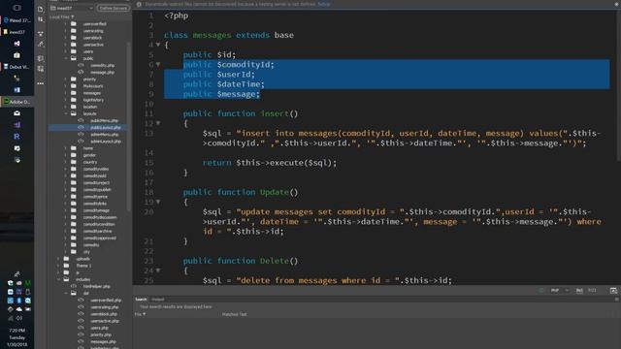Select the home folder
Viewport: 621px width, 349px height.
pyautogui.click(x=88, y=148)
